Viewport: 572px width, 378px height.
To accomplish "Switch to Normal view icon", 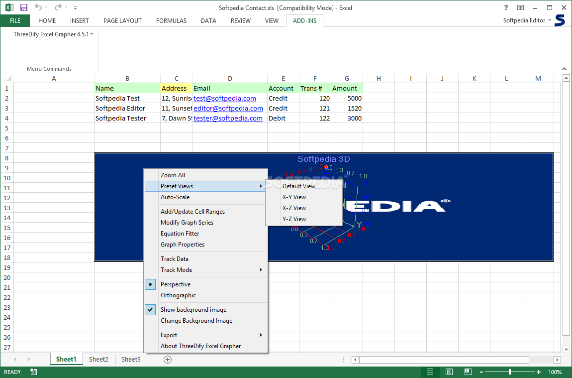I will [x=430, y=372].
